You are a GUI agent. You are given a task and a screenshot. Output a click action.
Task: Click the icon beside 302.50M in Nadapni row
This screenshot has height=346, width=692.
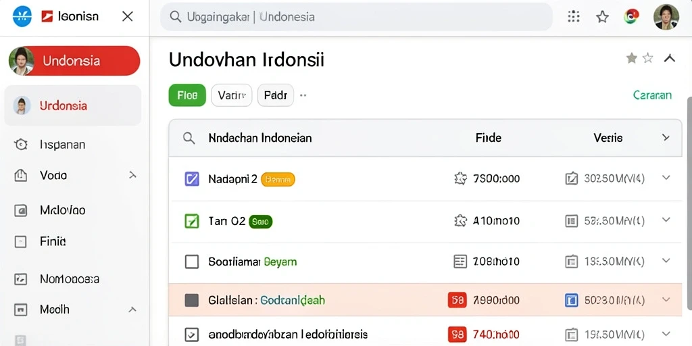pyautogui.click(x=572, y=178)
